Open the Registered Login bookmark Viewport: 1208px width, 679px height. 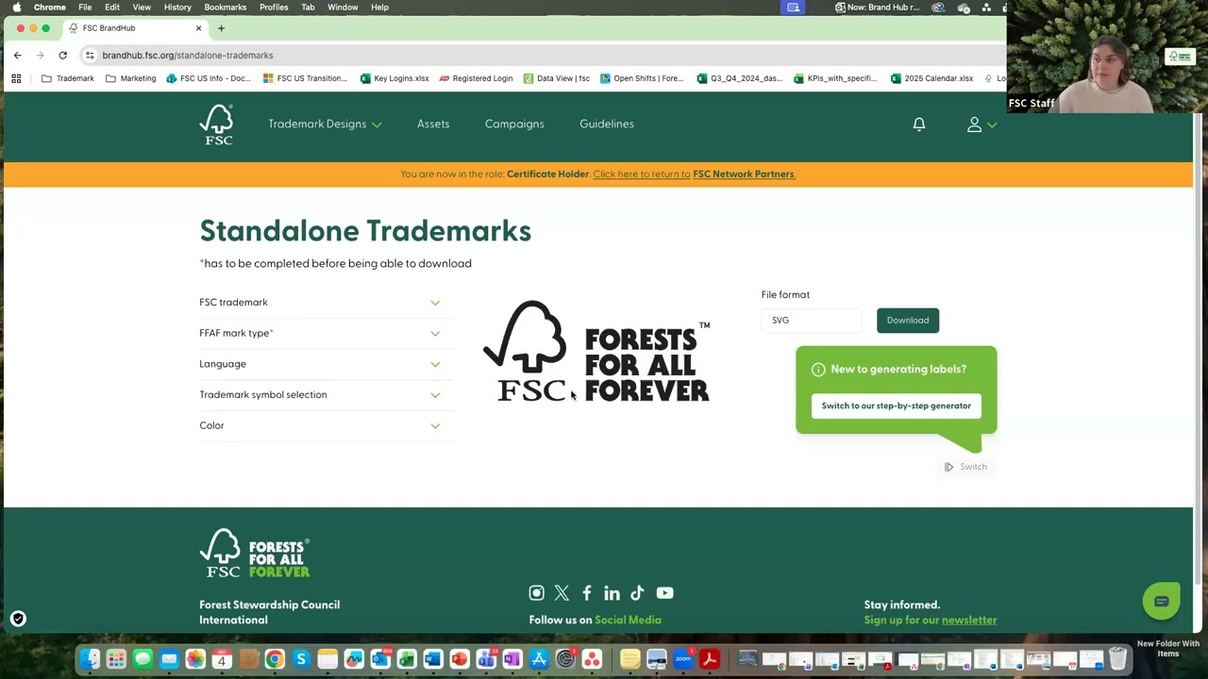tap(476, 78)
